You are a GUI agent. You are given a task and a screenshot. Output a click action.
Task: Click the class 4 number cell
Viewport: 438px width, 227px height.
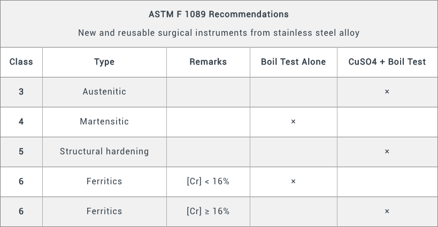(x=21, y=122)
